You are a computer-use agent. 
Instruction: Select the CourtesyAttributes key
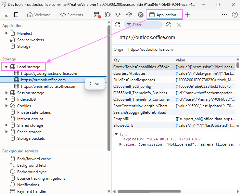[129, 73]
